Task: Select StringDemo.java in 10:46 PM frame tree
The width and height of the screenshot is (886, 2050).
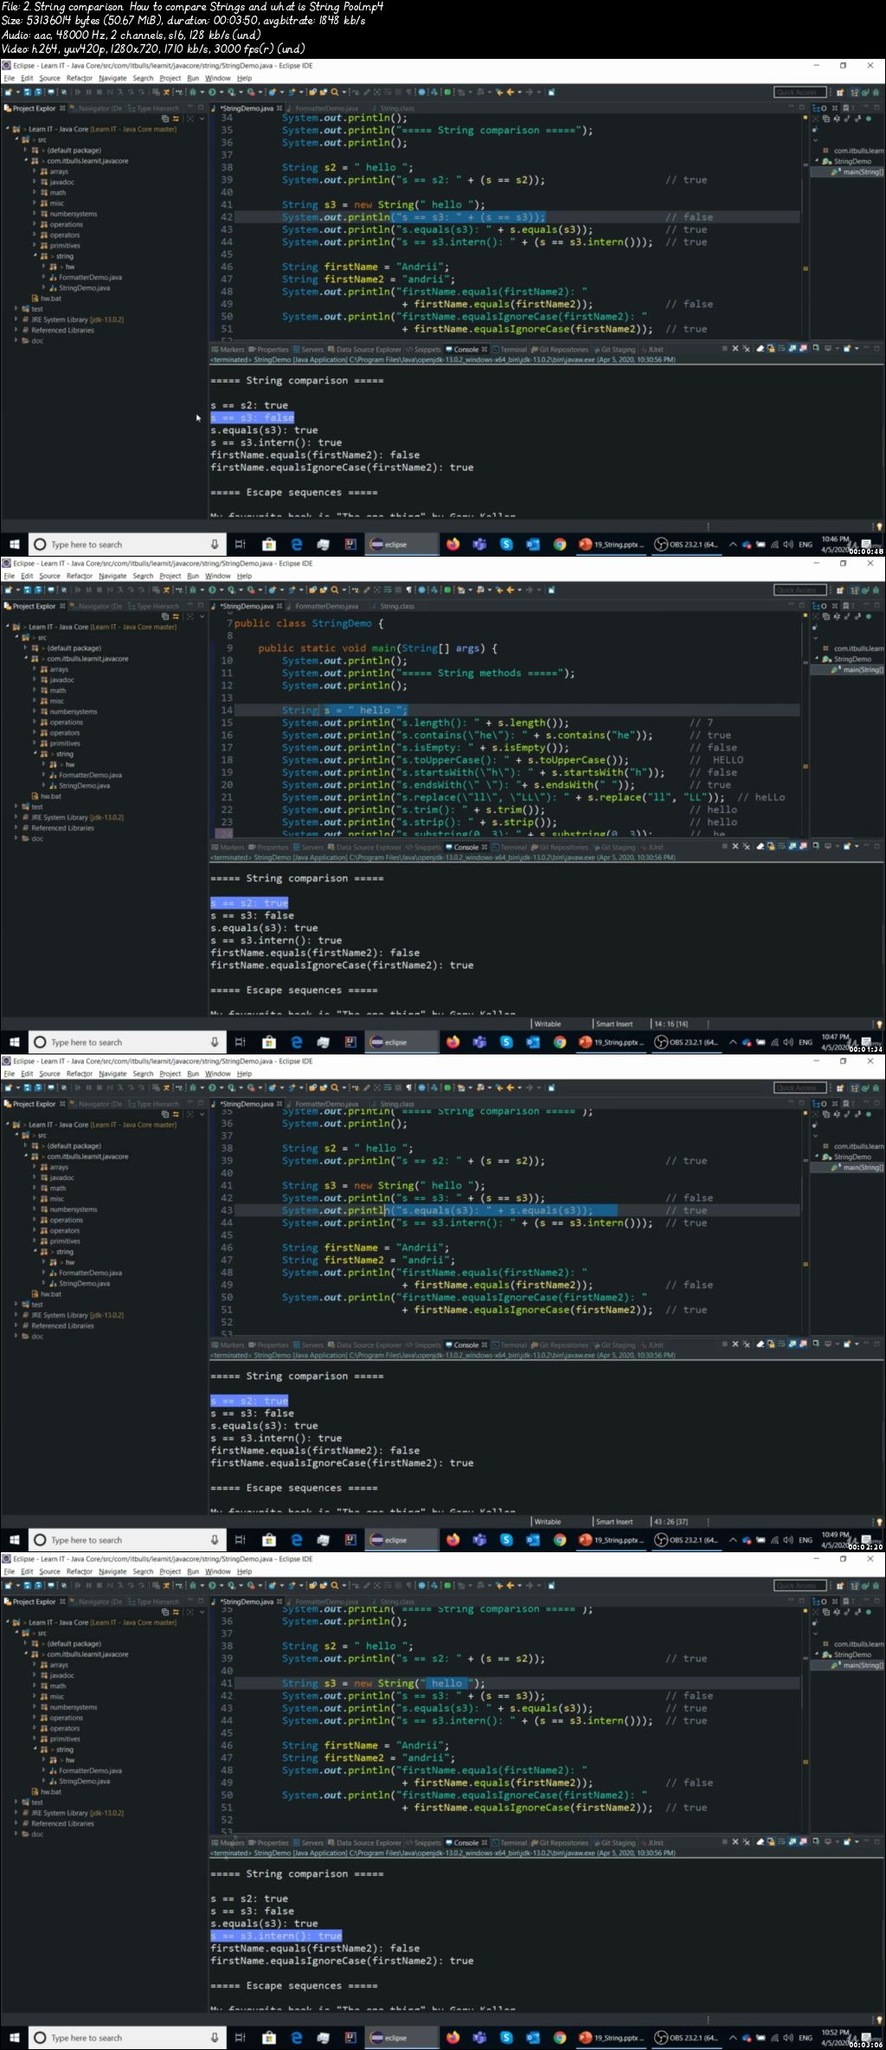Action: [x=85, y=287]
